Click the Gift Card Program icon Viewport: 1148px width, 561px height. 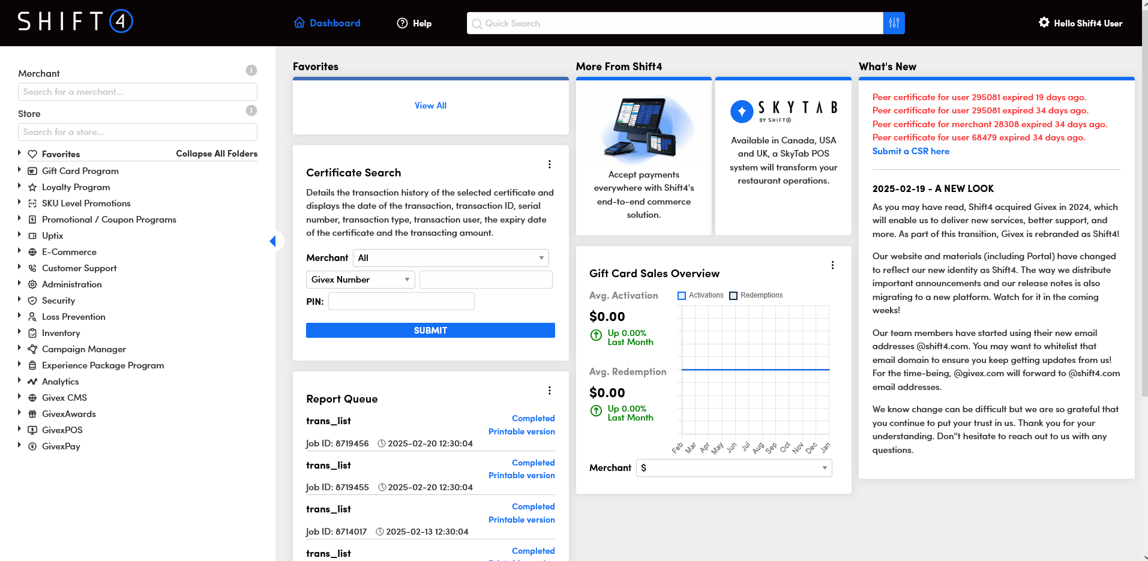click(x=32, y=171)
